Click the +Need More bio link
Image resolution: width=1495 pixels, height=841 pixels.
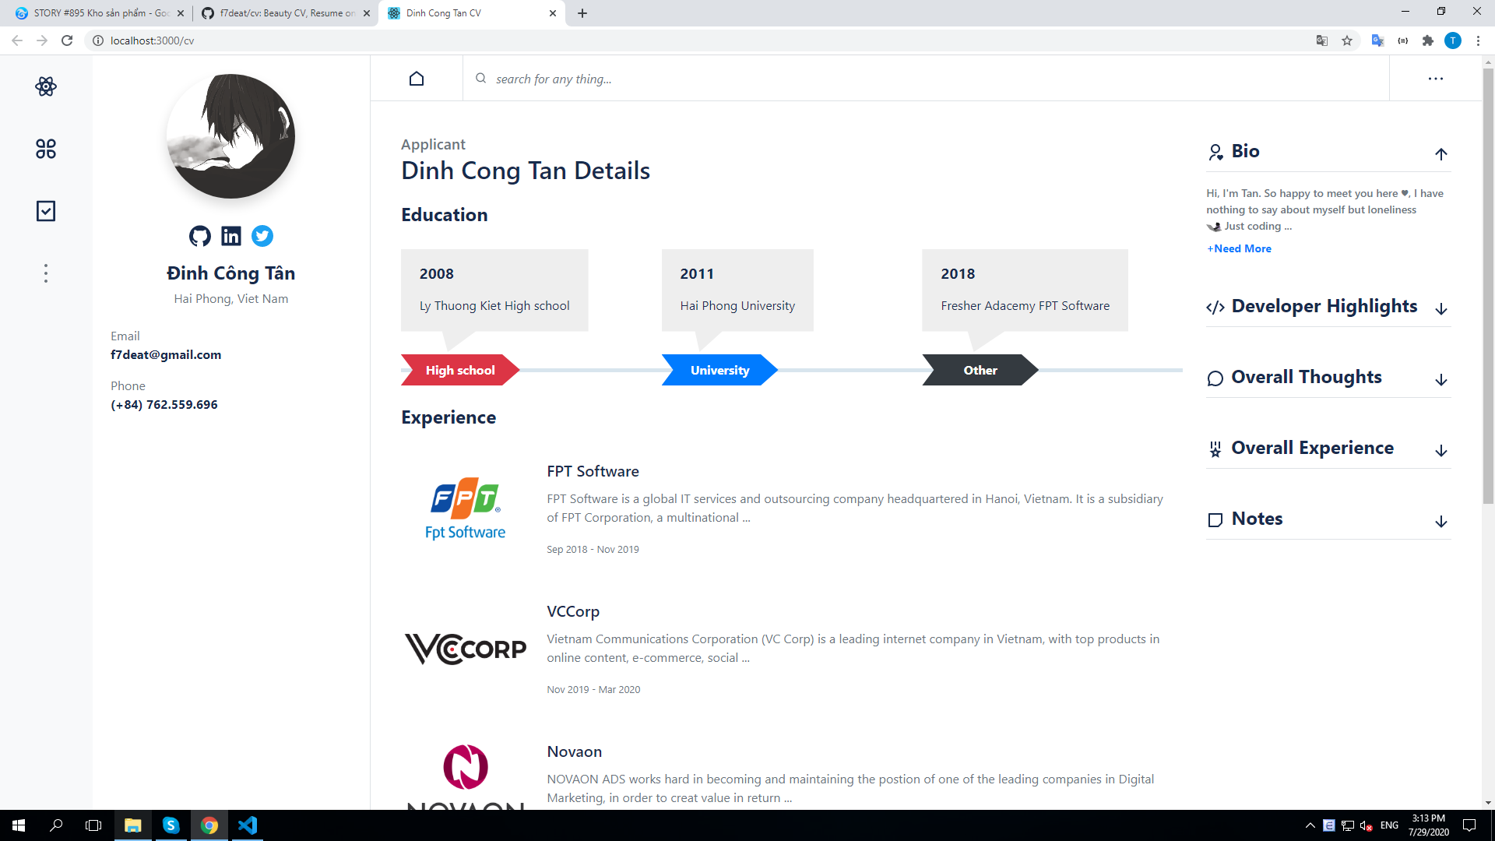1238,248
